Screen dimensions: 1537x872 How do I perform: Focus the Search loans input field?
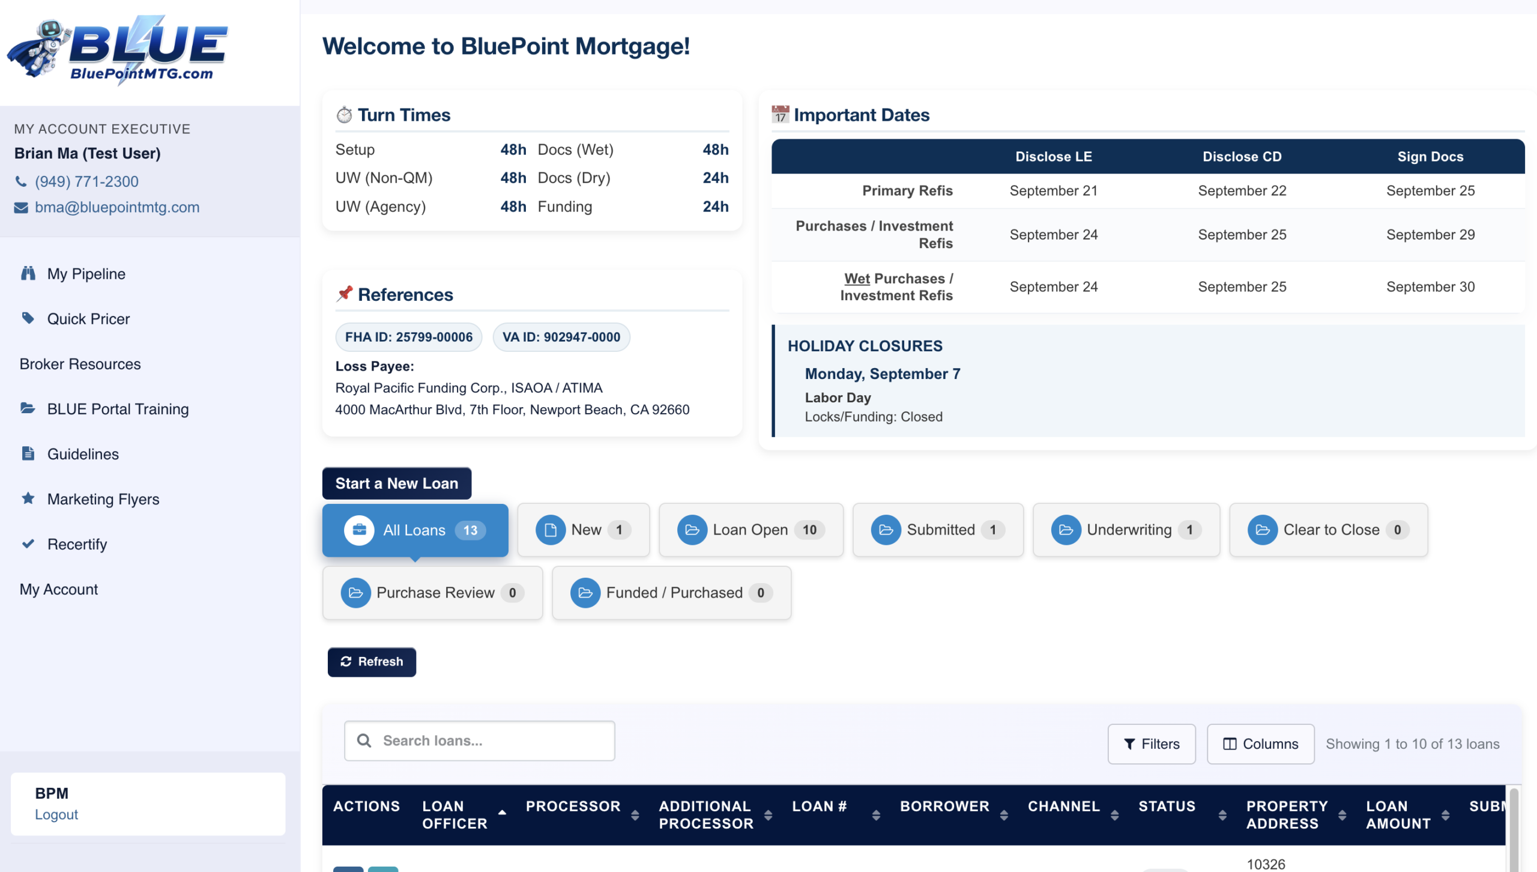coord(479,740)
